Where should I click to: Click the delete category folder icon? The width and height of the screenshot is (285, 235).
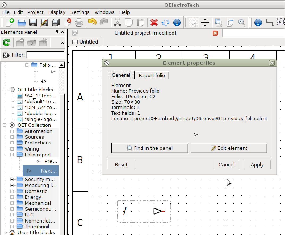point(43,42)
